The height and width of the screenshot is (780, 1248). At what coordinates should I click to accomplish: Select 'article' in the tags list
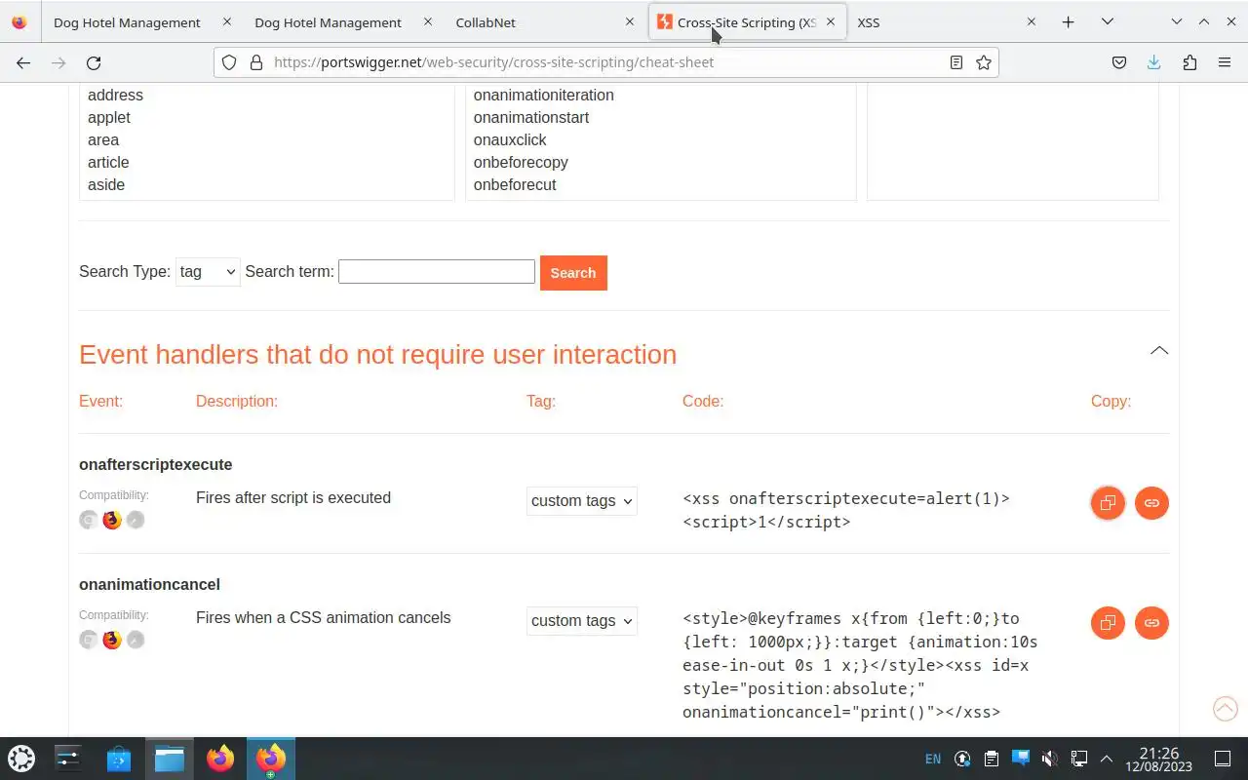[108, 163]
